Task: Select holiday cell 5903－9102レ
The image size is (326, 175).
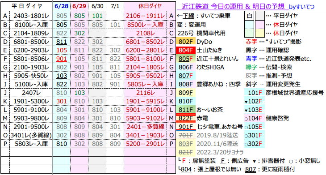Action: point(145,118)
